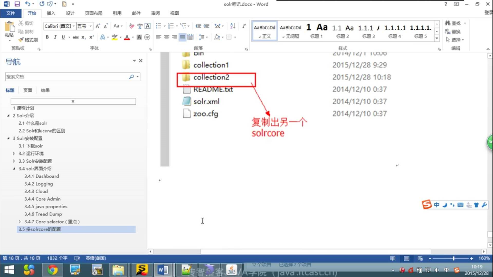The image size is (493, 277).
Task: Click the Cut scissors icon
Action: click(x=21, y=23)
